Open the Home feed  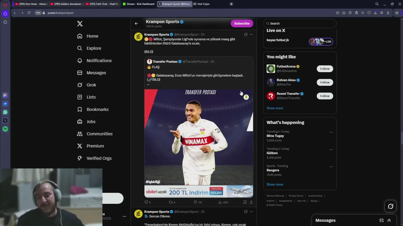tap(88, 36)
